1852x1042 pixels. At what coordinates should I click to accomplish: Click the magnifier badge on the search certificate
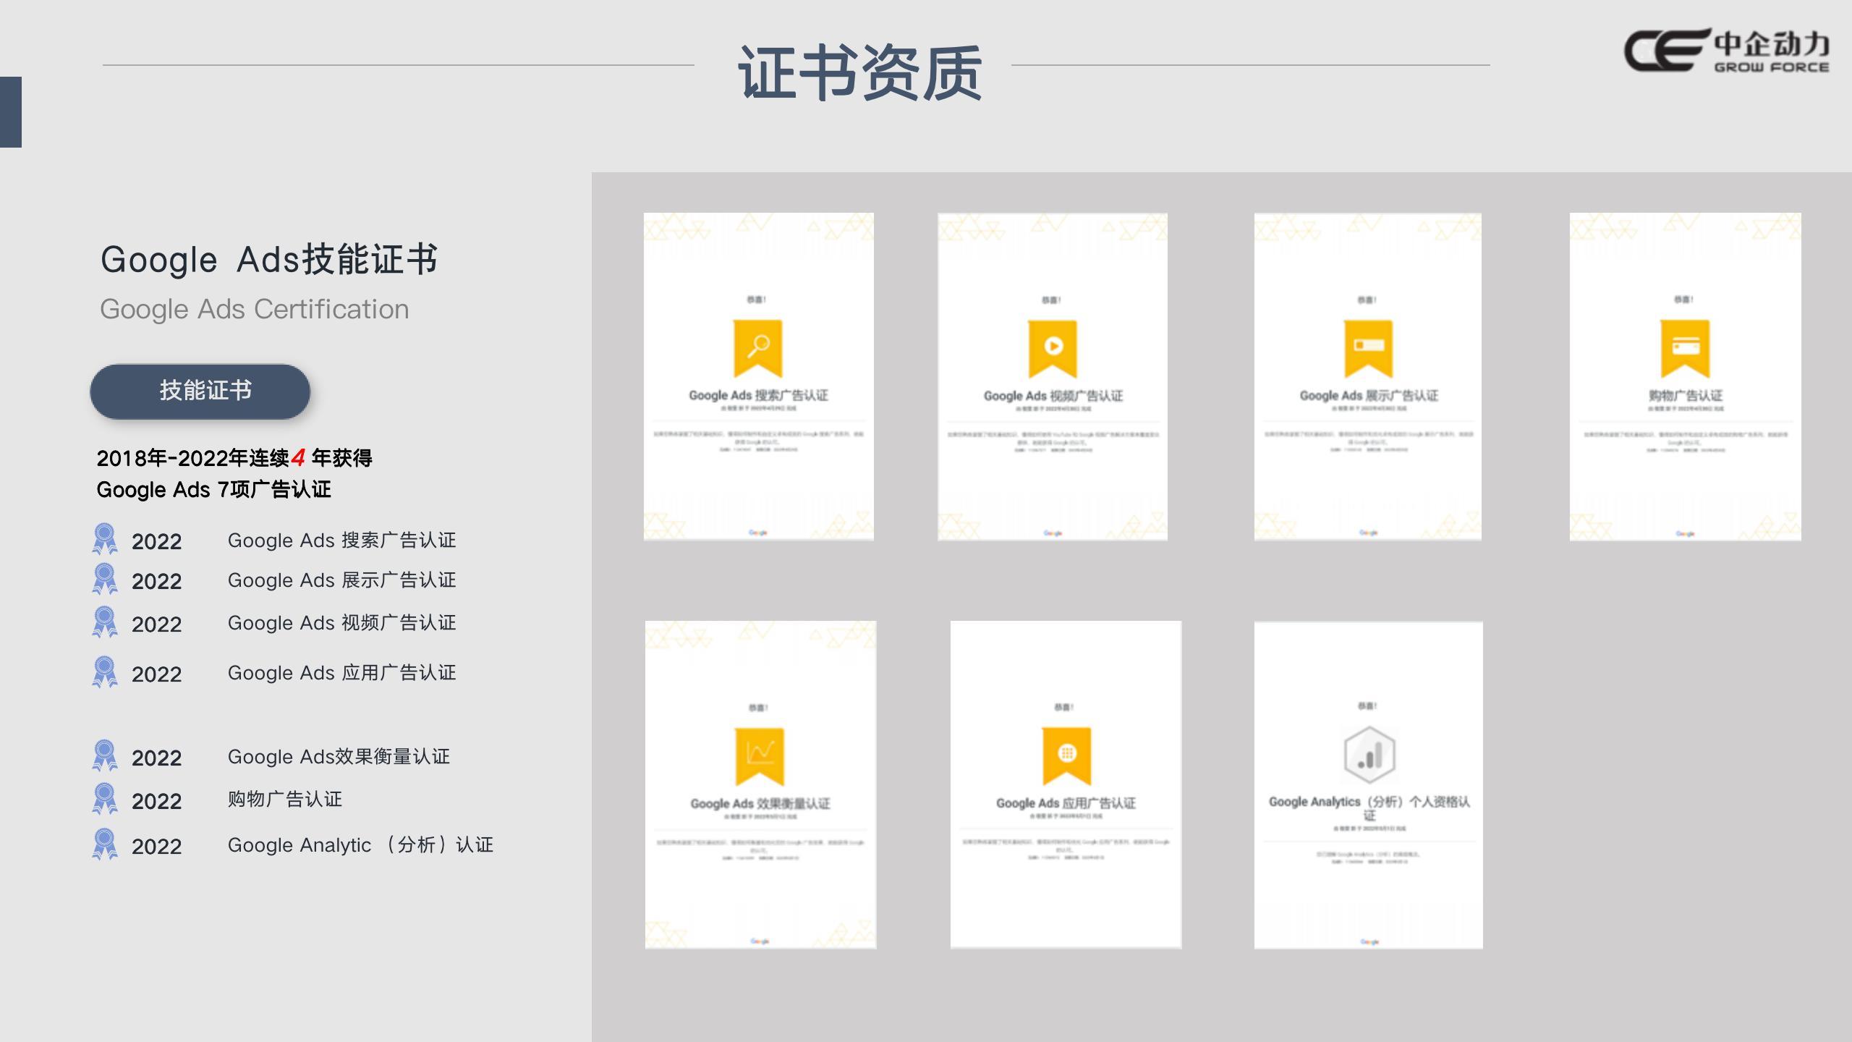tap(758, 348)
